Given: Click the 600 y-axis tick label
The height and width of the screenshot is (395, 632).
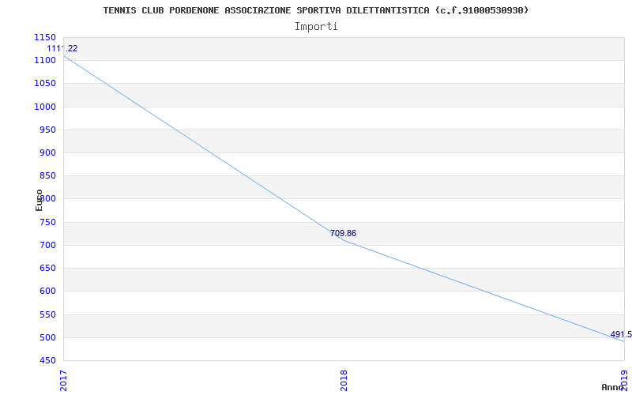Looking at the screenshot, I should tap(47, 291).
